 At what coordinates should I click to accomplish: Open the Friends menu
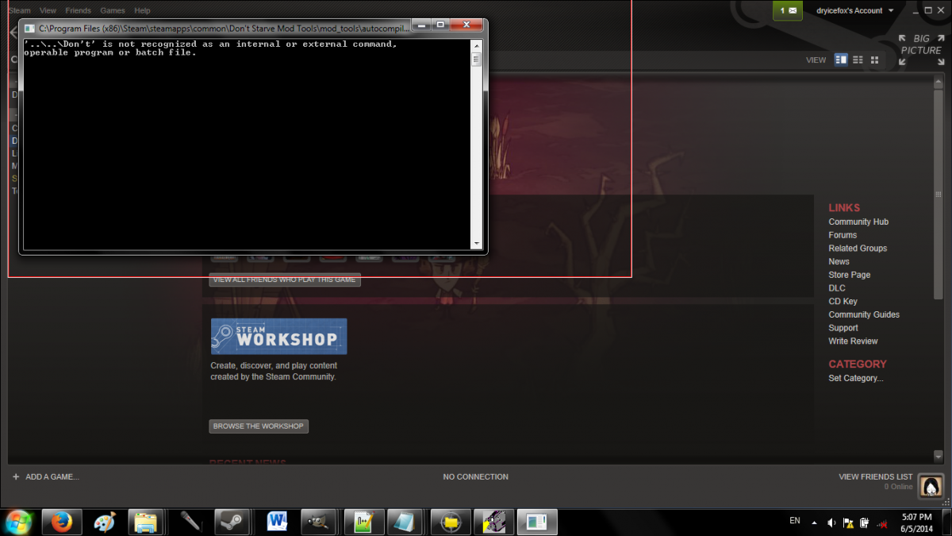pos(78,10)
